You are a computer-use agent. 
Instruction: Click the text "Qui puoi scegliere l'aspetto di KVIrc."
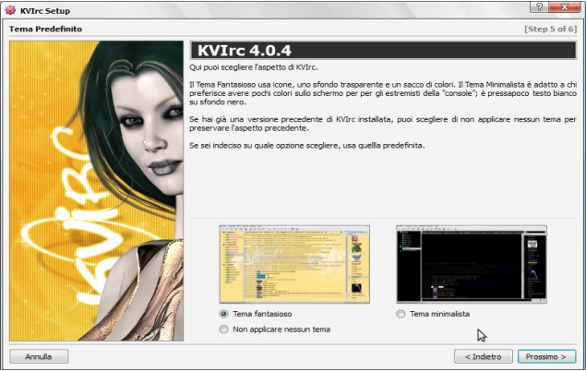(254, 67)
